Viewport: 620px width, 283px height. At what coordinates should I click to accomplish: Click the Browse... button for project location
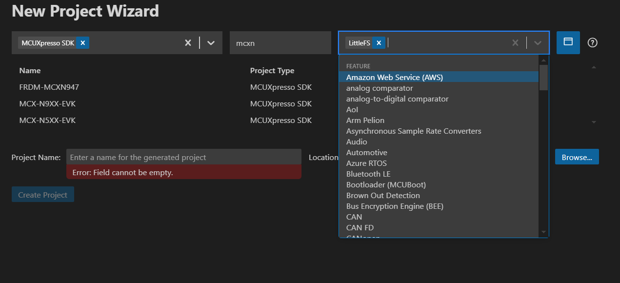(577, 157)
